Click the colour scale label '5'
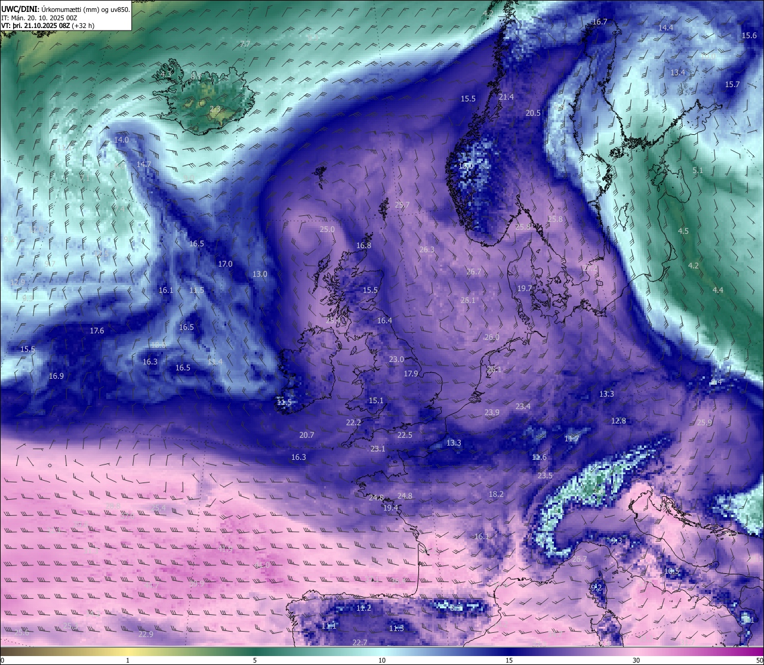 [255, 660]
